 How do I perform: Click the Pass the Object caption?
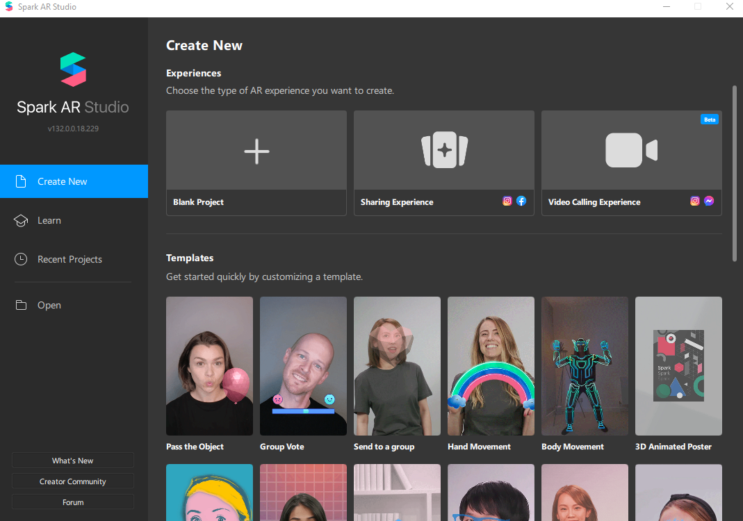(195, 447)
